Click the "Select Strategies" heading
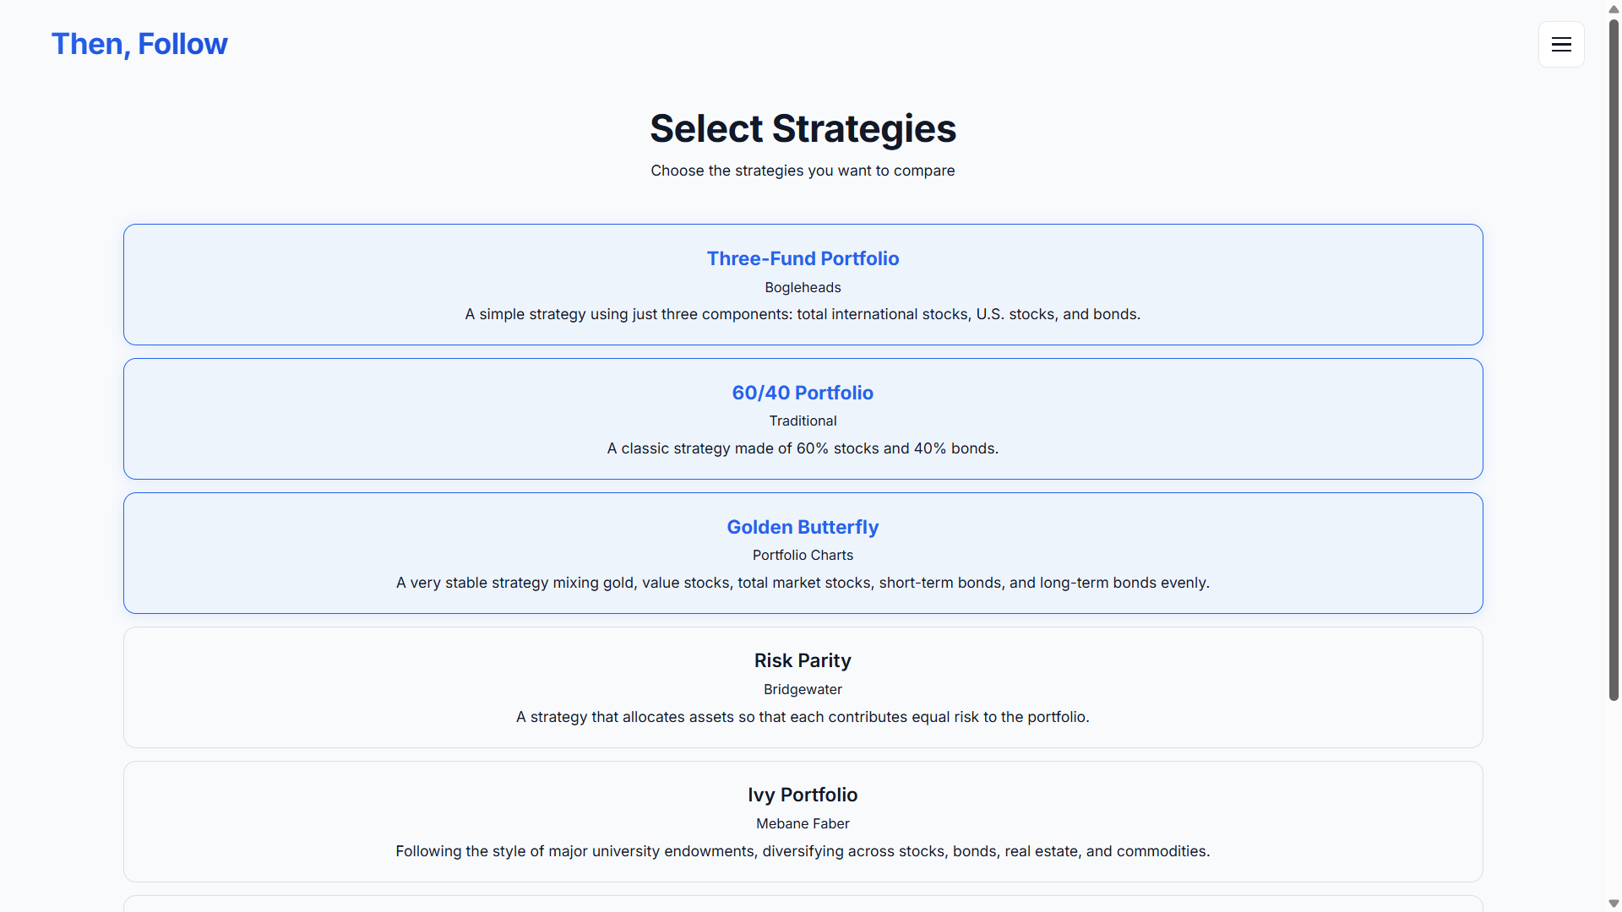This screenshot has width=1622, height=912. [802, 128]
